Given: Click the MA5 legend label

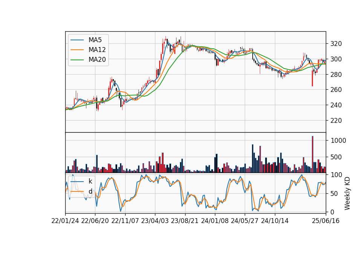Looking at the screenshot, I should [95, 40].
